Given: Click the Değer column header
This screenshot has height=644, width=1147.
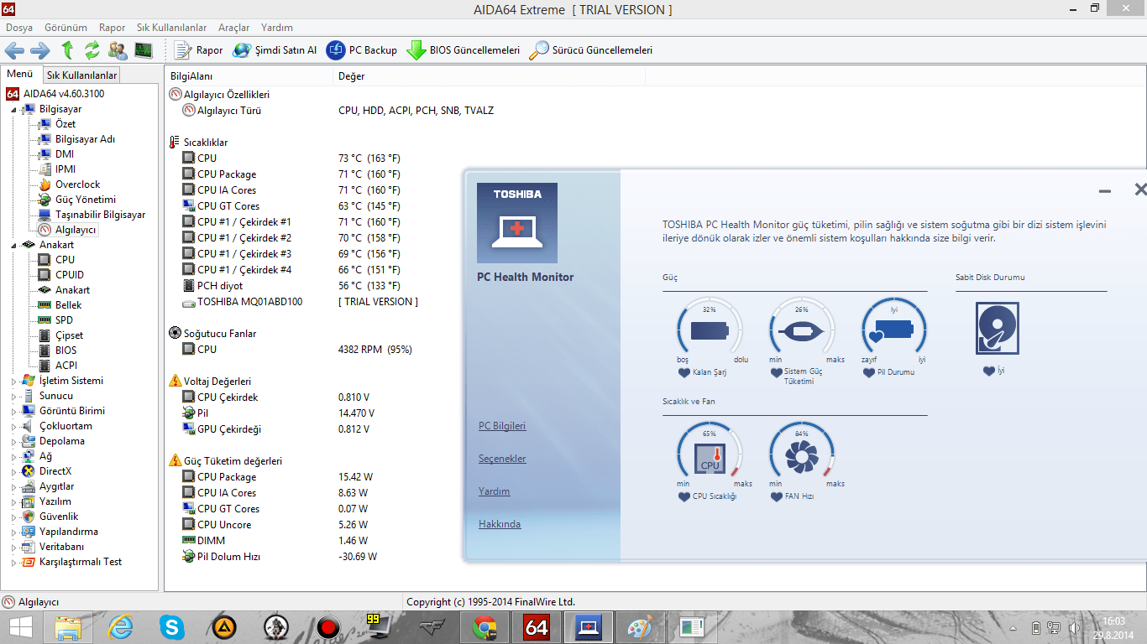Looking at the screenshot, I should click(x=489, y=76).
